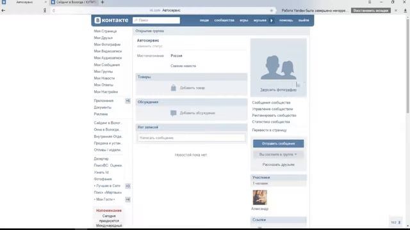
Task: Open сообщества in the header menu
Action: tap(224, 20)
